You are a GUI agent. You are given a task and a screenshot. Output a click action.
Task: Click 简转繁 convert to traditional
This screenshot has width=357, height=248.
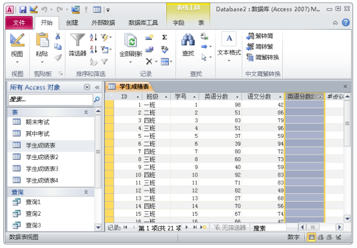[x=260, y=46]
